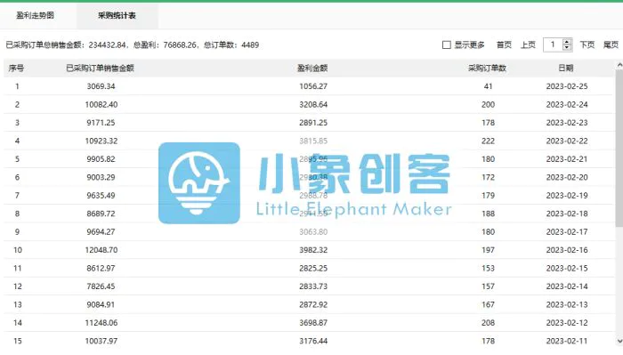Go to 首页 first page
The width and height of the screenshot is (623, 355).
point(504,44)
